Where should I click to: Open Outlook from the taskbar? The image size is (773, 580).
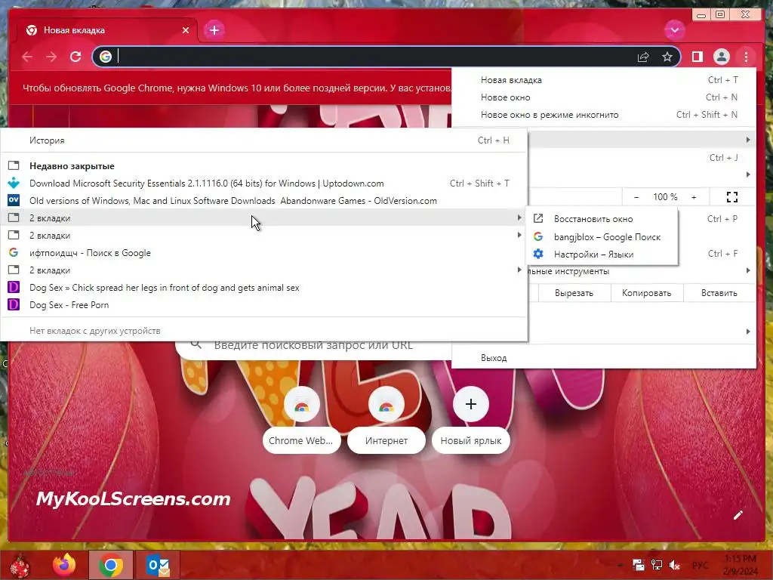click(158, 565)
